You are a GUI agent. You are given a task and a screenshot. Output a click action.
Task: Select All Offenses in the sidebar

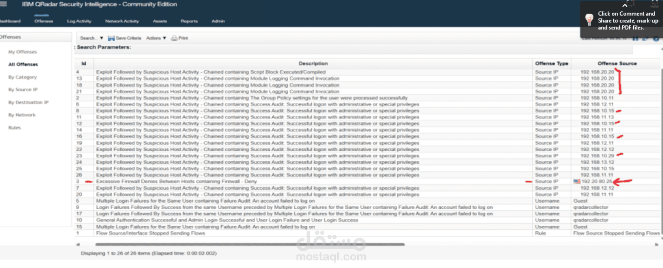[23, 65]
